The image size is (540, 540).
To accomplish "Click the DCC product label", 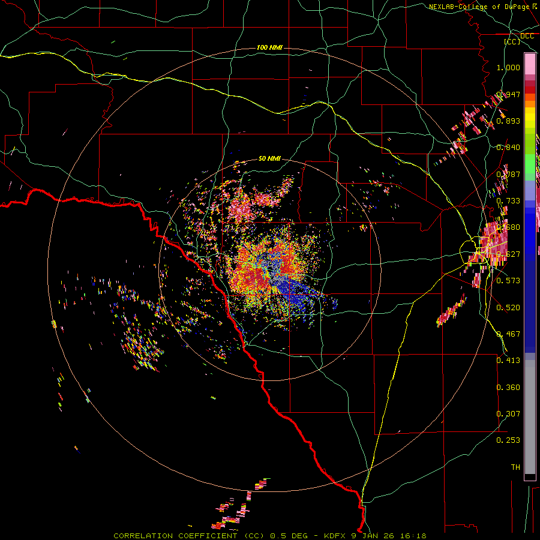I will click(527, 36).
